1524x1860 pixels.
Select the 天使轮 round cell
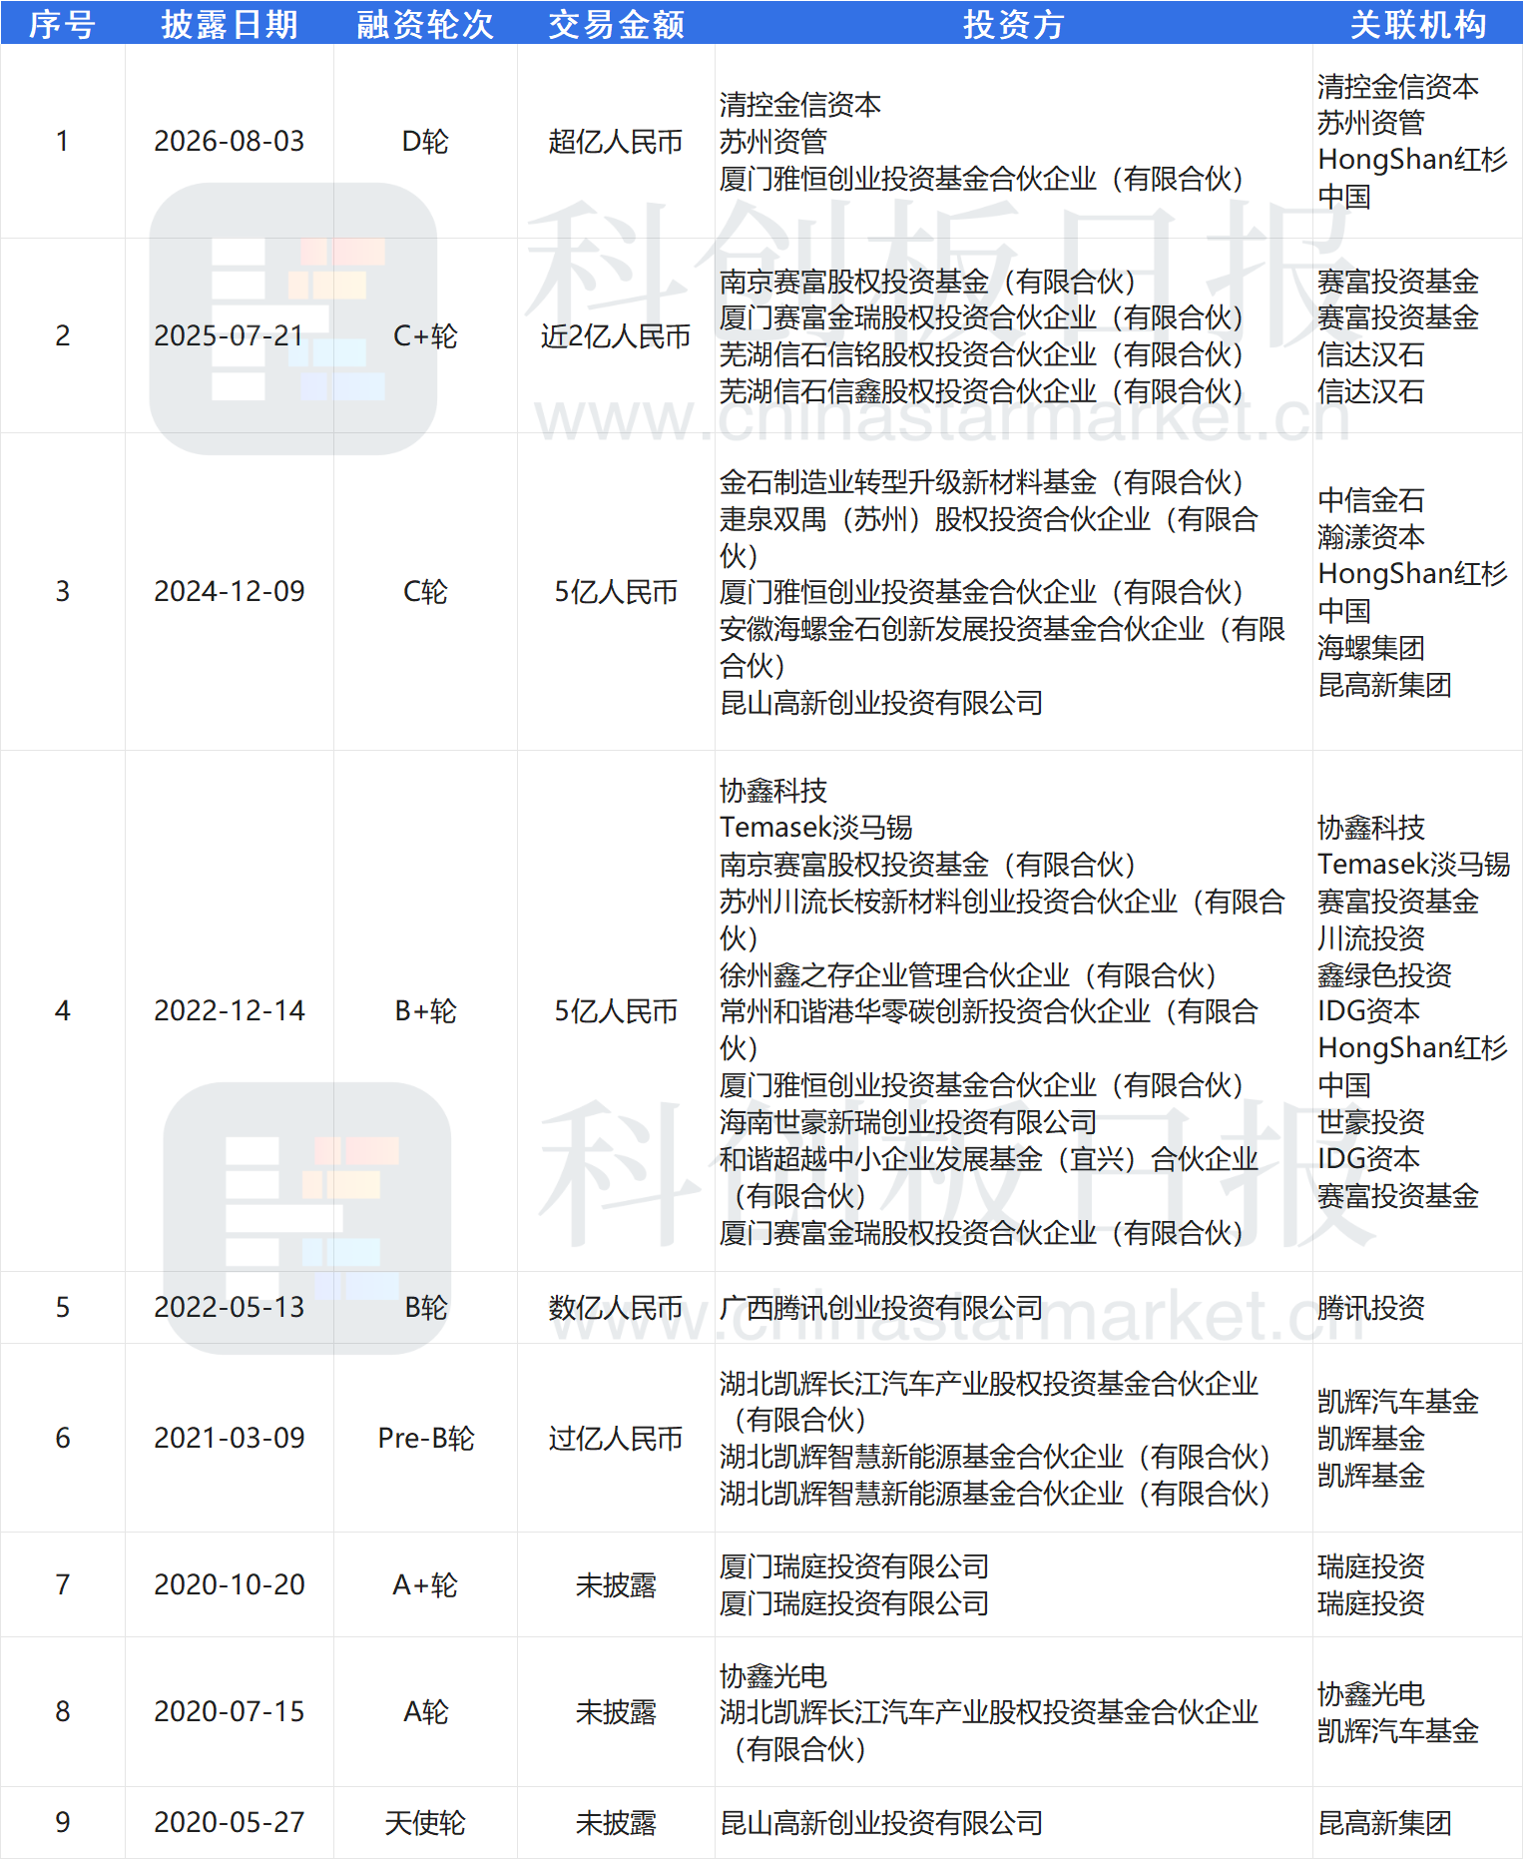pos(425,1822)
